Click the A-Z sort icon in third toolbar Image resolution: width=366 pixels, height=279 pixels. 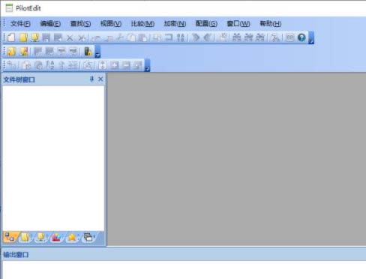[50, 65]
